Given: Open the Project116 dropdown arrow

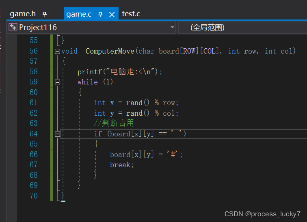Looking at the screenshot, I should pyautogui.click(x=172, y=27).
